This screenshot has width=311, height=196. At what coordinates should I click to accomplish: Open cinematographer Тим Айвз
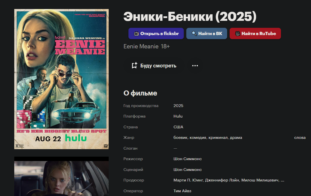182,191
